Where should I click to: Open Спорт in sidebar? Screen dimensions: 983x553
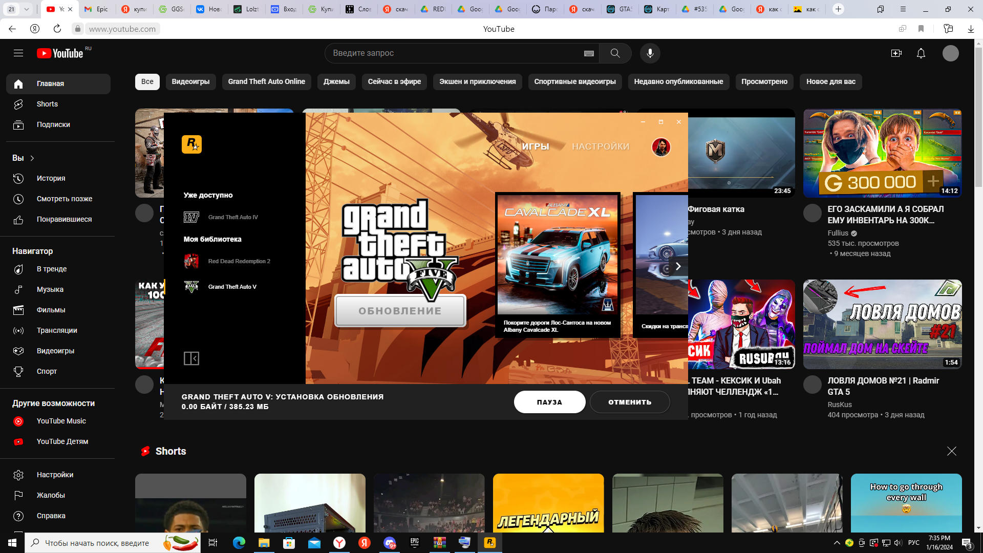(58, 372)
